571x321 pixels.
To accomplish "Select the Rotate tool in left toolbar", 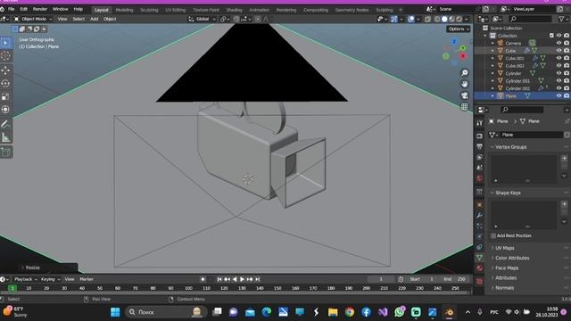I will click(x=6, y=83).
